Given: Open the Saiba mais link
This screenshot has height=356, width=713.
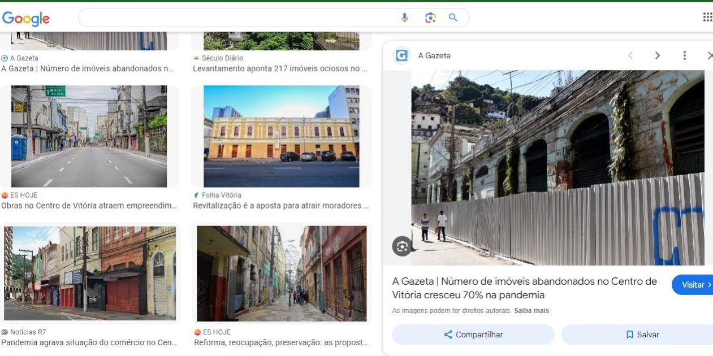Looking at the screenshot, I should click(x=531, y=311).
